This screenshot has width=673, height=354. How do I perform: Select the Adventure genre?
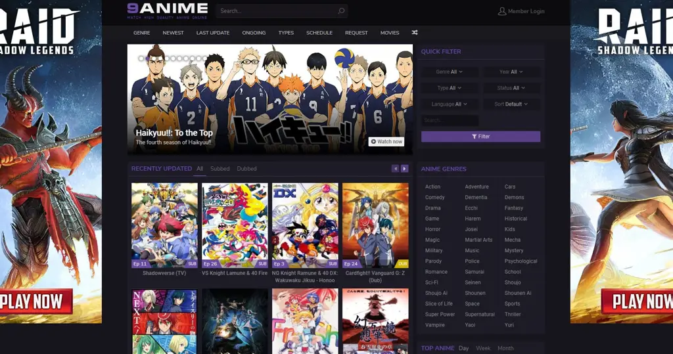coord(477,187)
